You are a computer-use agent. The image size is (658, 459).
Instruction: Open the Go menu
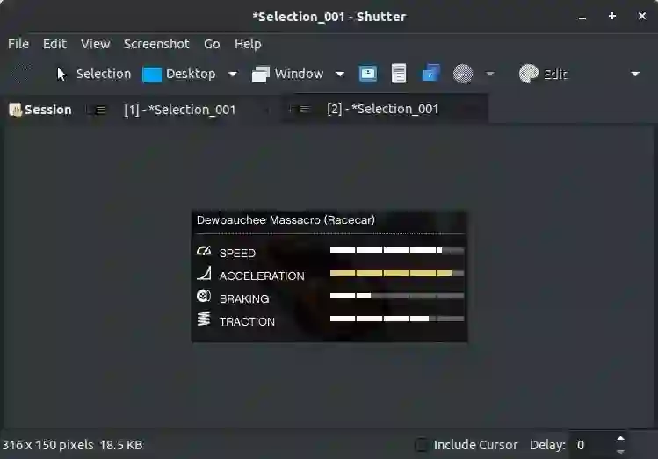click(212, 44)
